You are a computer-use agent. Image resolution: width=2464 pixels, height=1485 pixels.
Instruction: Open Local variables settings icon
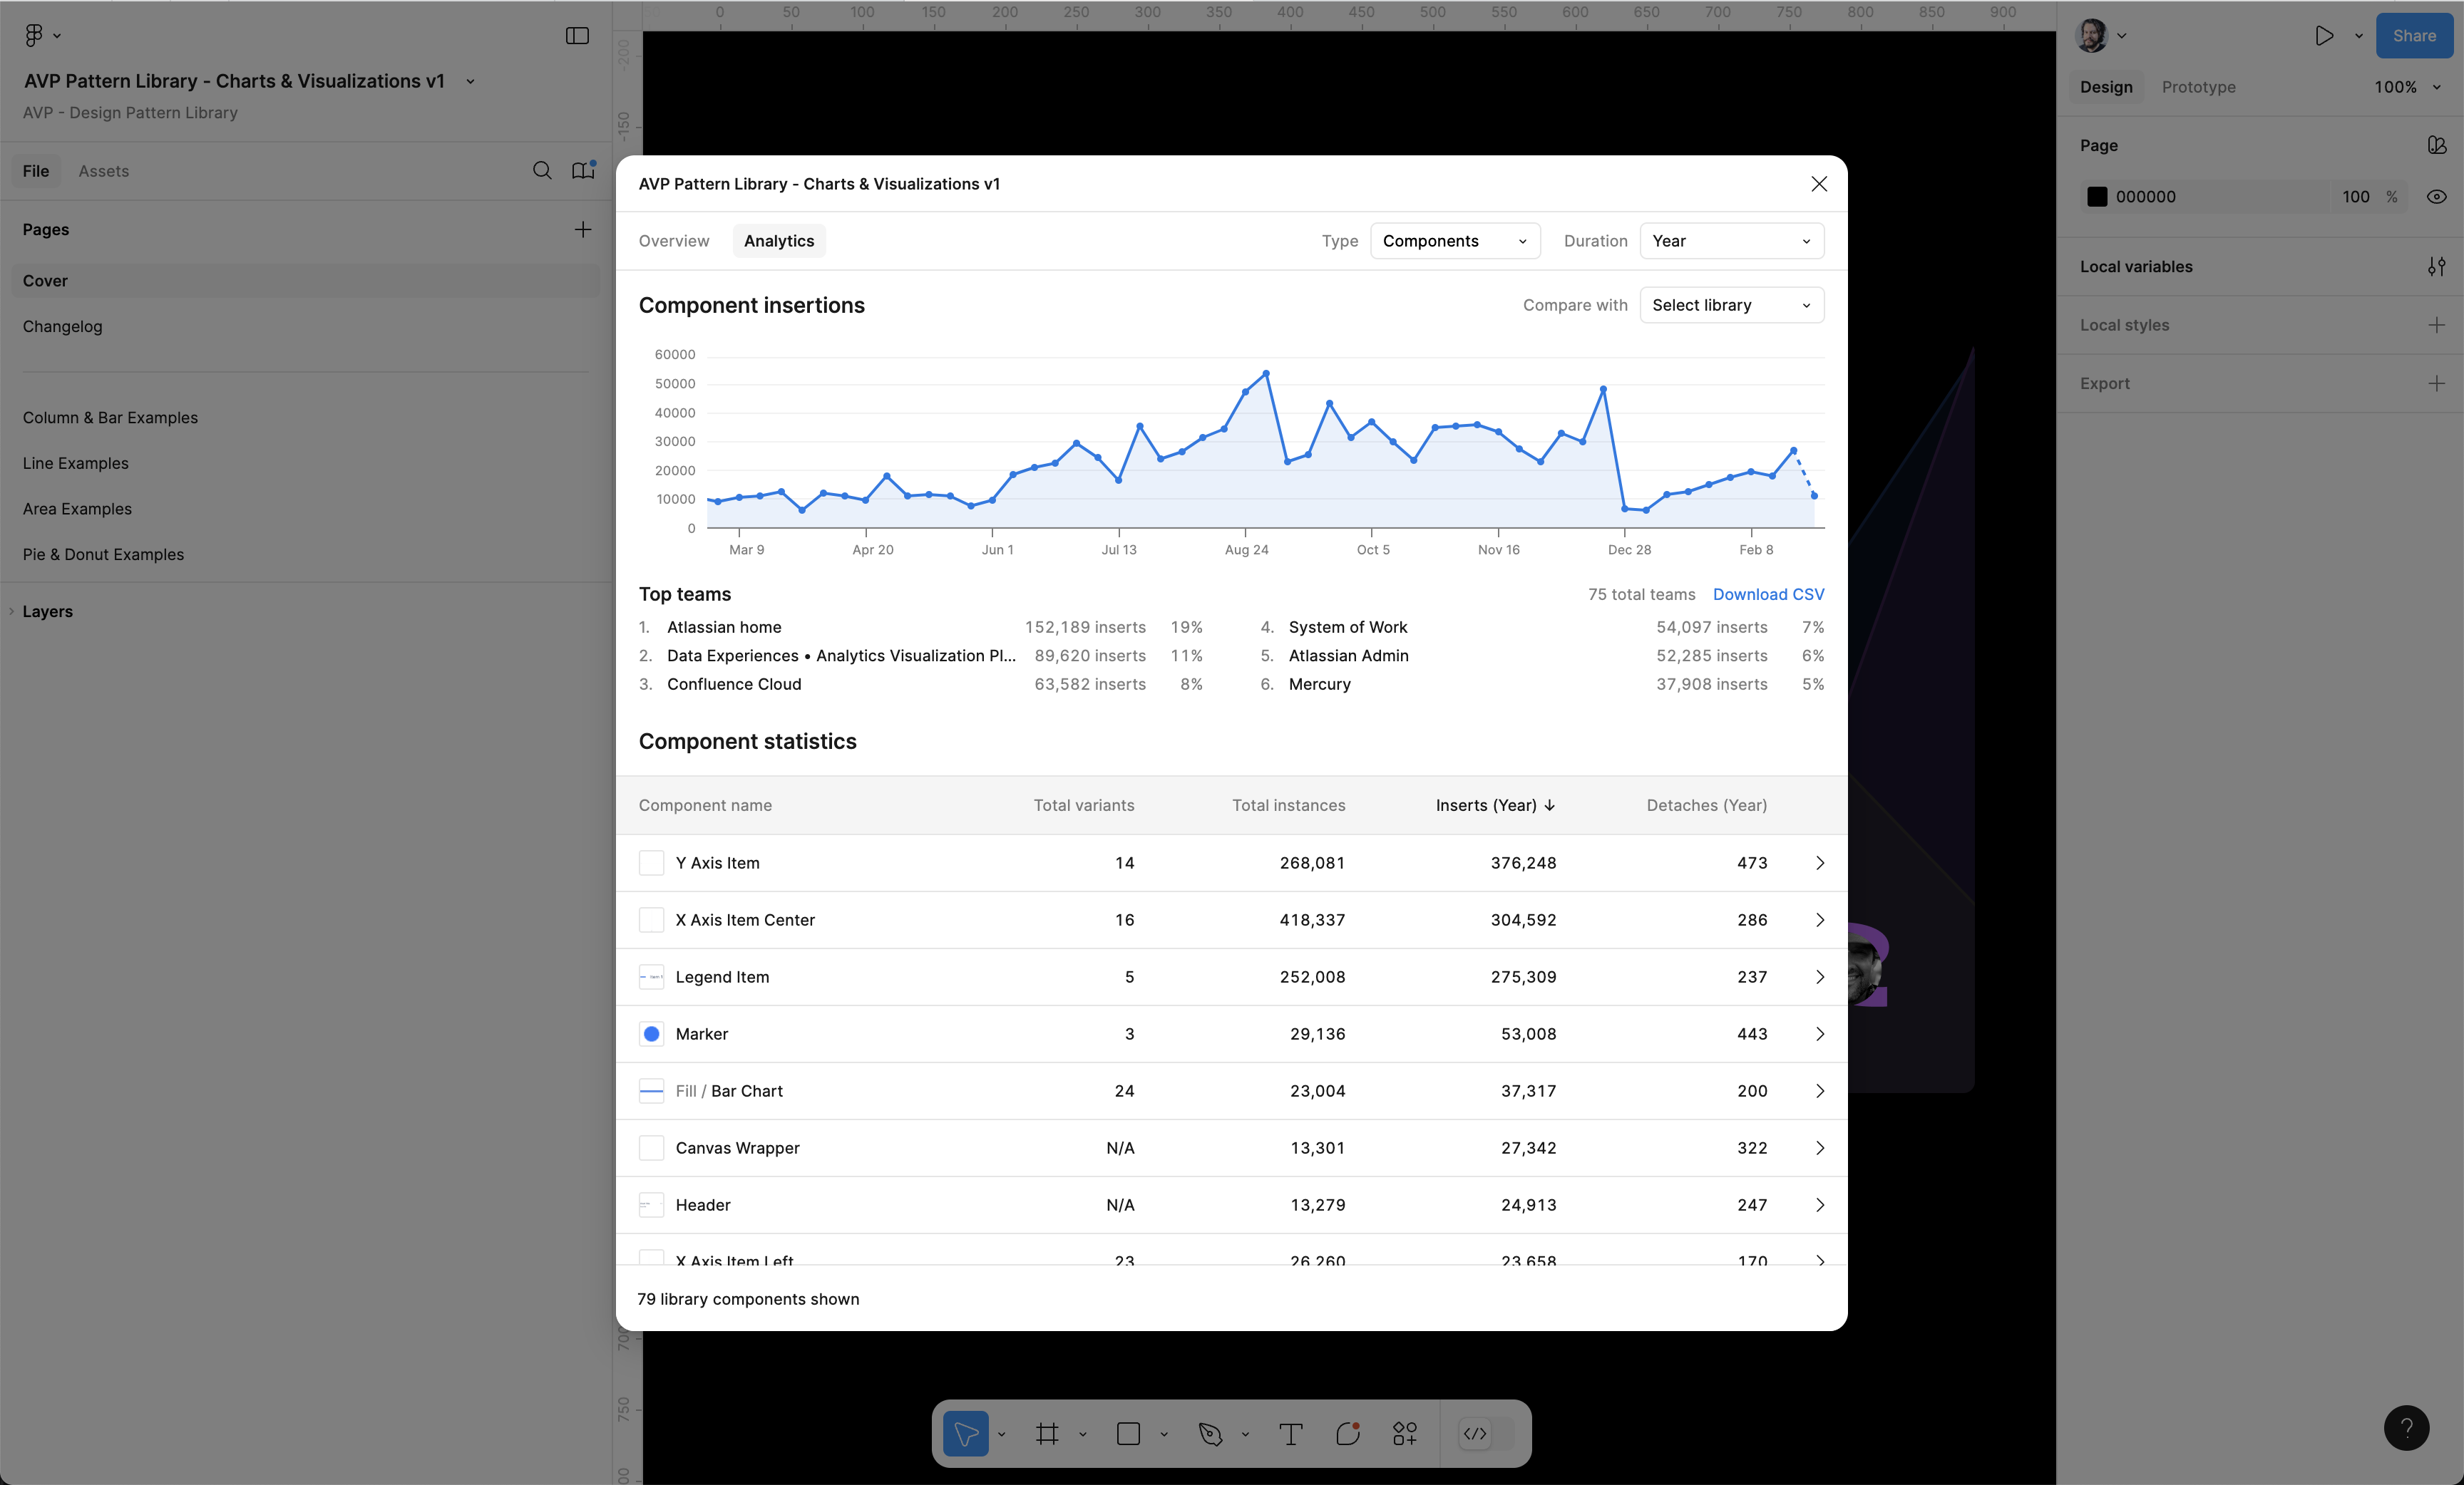click(2437, 267)
